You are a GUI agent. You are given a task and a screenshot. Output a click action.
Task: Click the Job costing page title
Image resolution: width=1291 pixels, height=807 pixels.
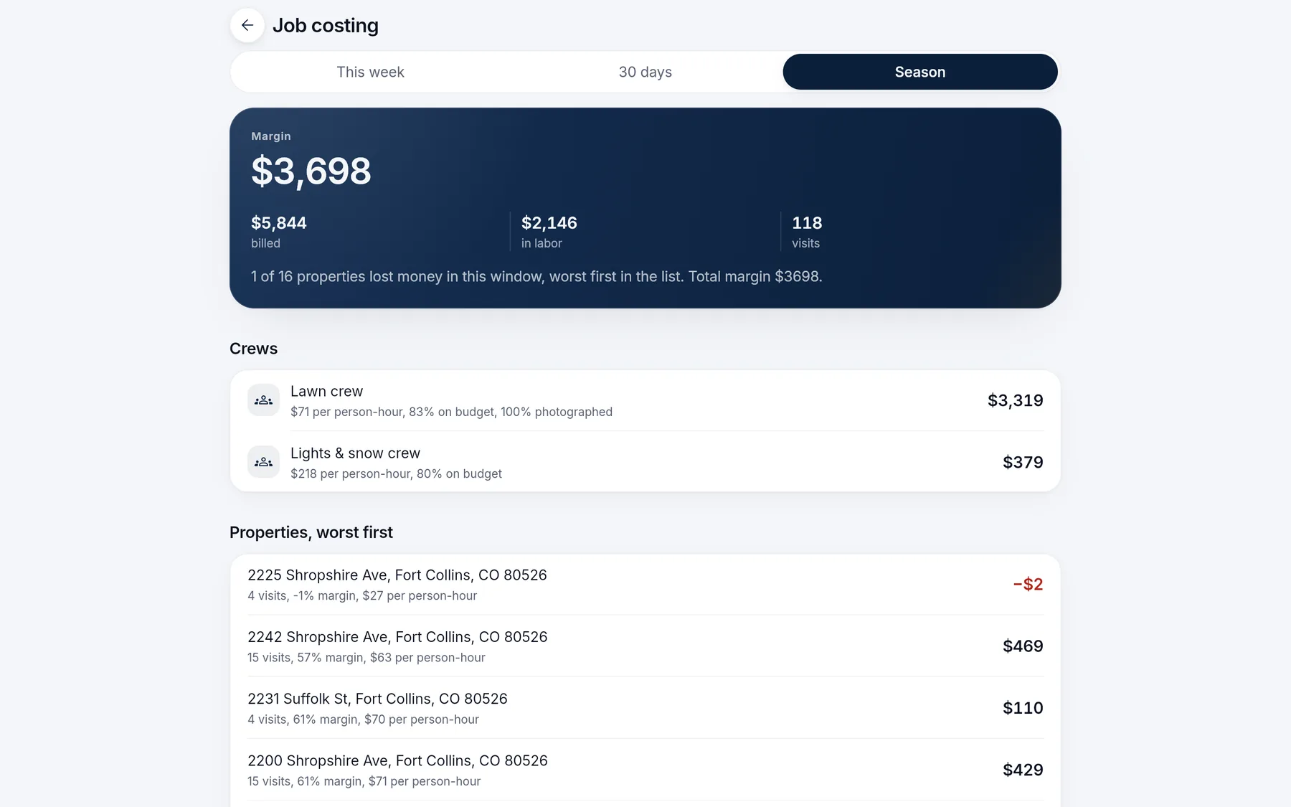326,26
